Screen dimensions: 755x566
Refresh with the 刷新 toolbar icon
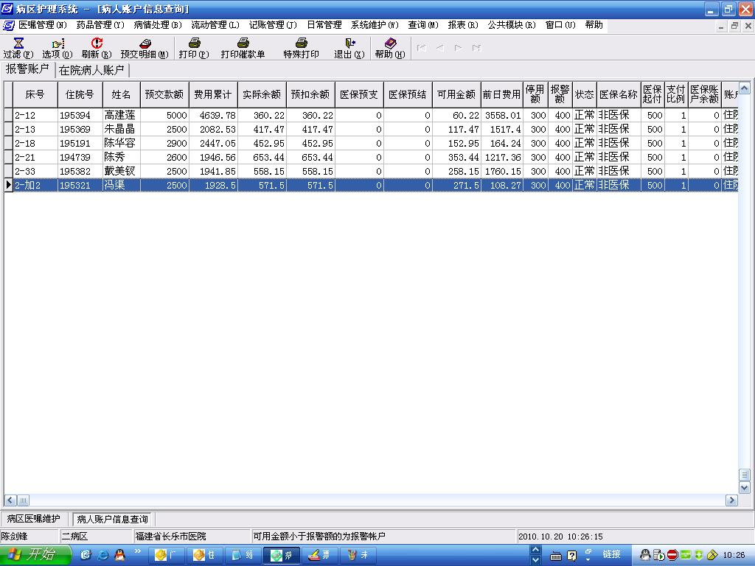[97, 48]
